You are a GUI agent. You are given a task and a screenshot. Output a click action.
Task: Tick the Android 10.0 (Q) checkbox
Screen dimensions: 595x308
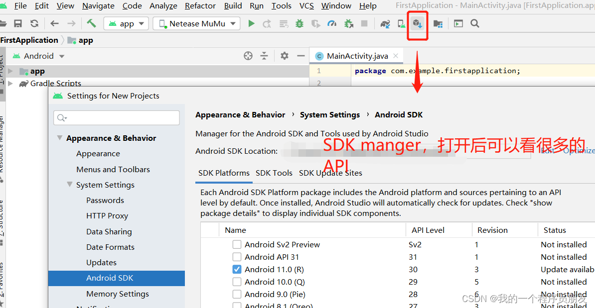(237, 282)
